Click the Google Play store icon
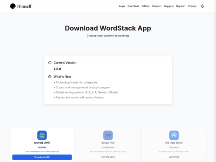This screenshot has width=216, height=162. (x=108, y=135)
